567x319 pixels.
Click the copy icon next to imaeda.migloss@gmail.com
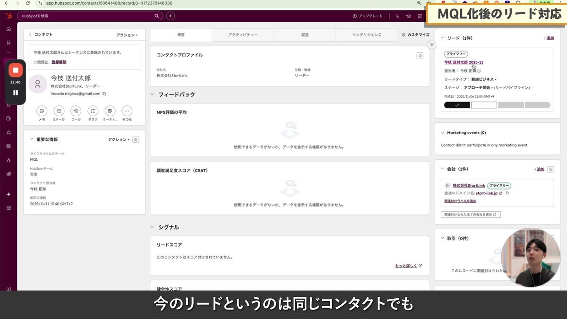pos(104,94)
